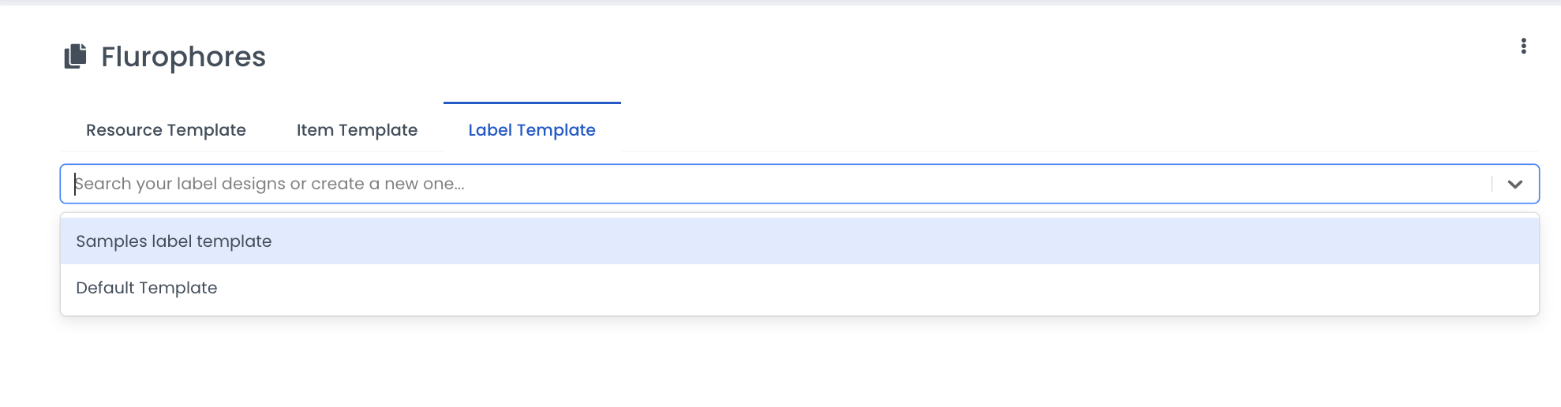Go to the Resource Template section
The image size is (1561, 407).
tap(166, 130)
